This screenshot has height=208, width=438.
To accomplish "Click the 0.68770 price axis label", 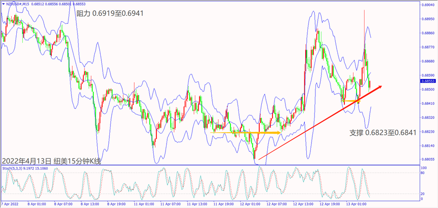I will [x=427, y=47].
